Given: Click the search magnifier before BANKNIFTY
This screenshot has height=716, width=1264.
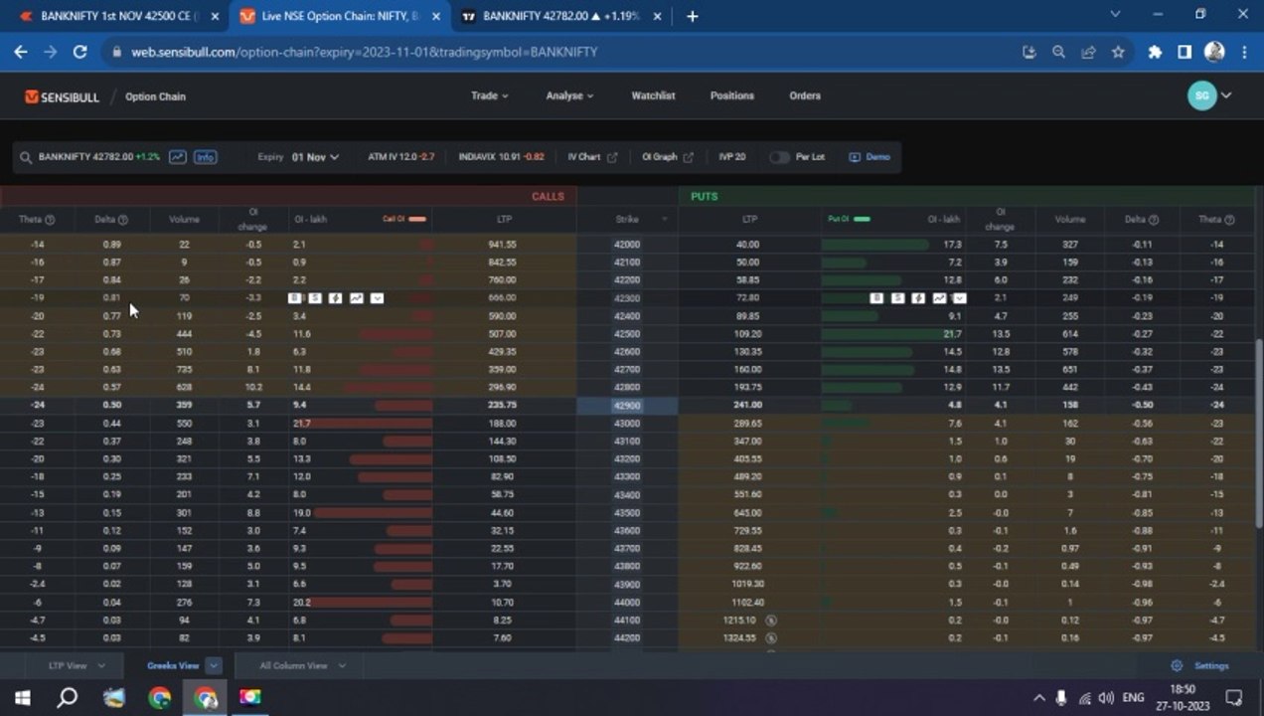Looking at the screenshot, I should (26, 157).
